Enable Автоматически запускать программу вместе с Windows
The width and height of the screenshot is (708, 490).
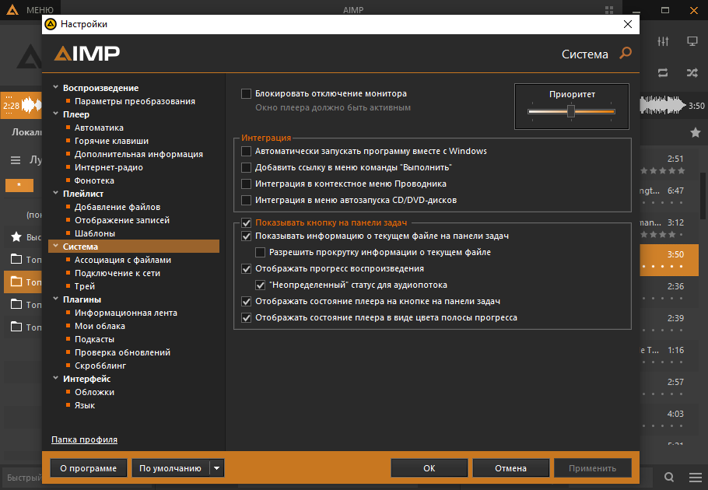click(246, 151)
